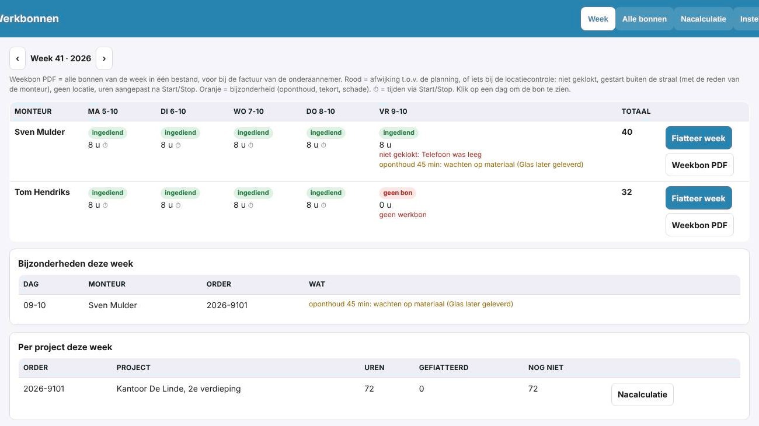Click Werkbonnen title in top bar

coord(28,19)
